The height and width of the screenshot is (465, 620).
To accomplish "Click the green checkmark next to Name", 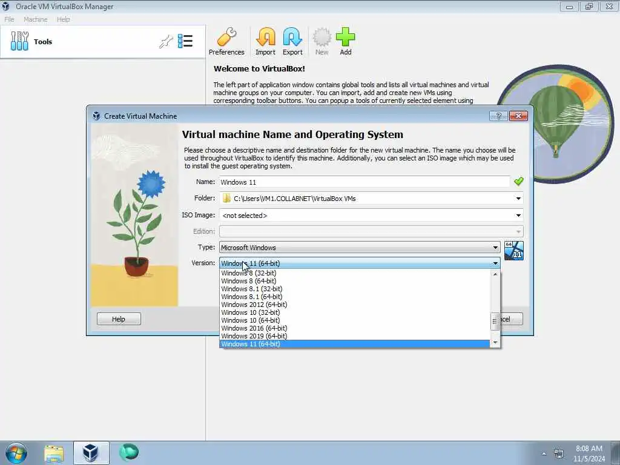I will 519,182.
